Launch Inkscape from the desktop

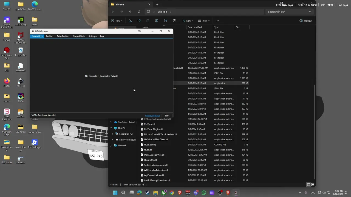[x=21, y=83]
